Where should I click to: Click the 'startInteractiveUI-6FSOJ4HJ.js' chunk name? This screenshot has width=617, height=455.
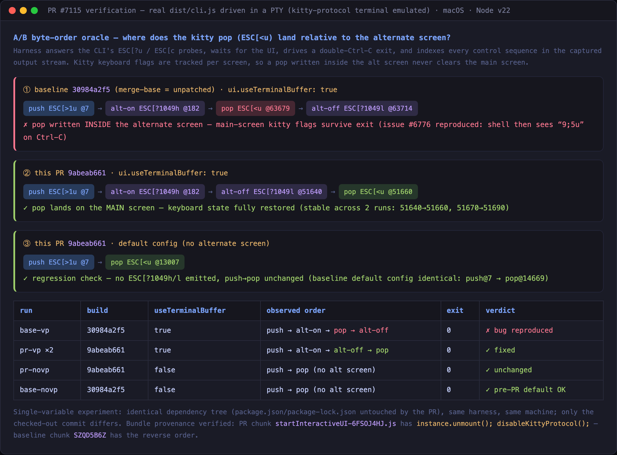click(336, 424)
